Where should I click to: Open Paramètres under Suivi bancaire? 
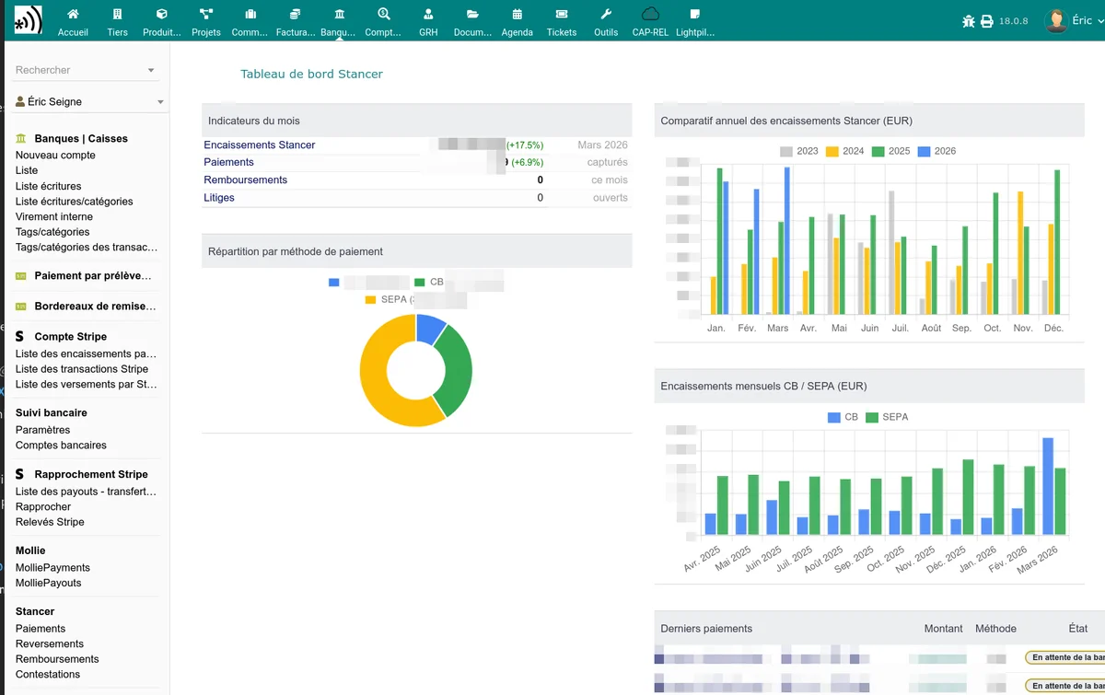[x=42, y=430]
